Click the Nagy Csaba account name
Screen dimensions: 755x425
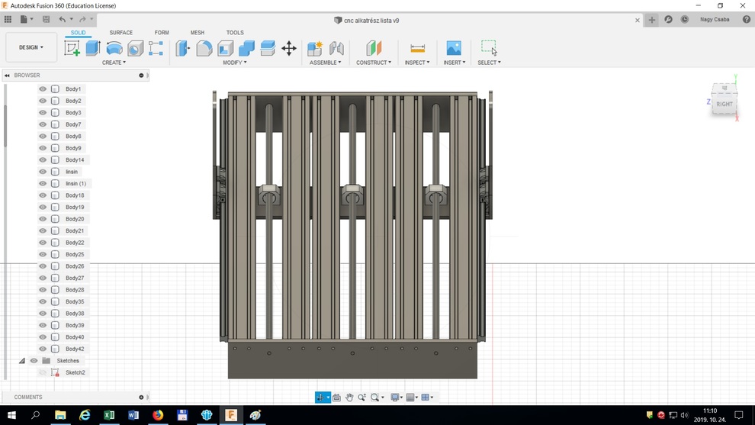point(714,20)
